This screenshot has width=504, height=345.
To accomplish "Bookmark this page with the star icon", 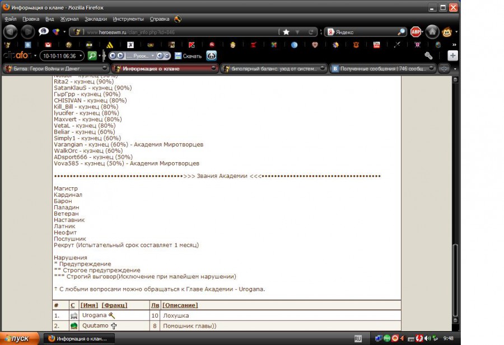I will 286,32.
